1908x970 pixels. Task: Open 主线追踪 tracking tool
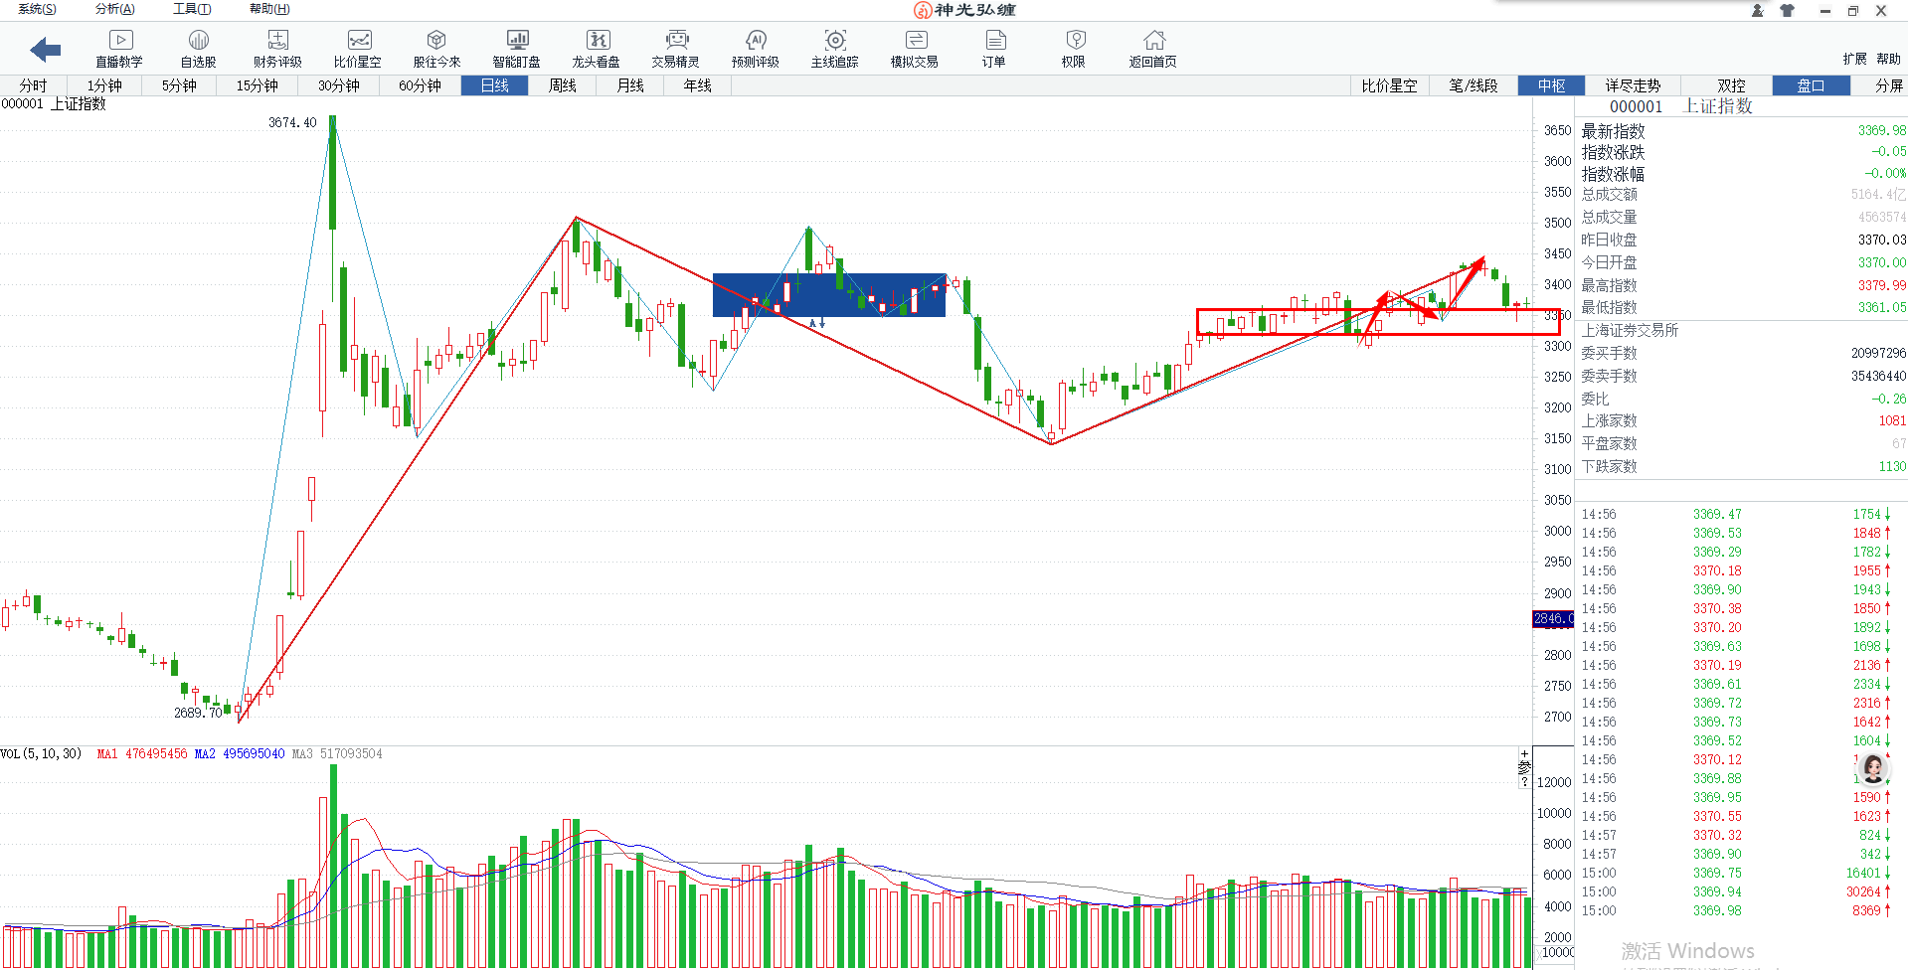point(834,48)
